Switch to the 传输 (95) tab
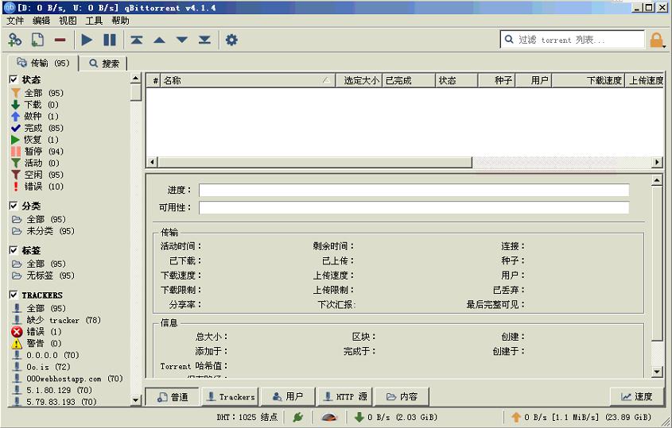Screen dimensions: 672x428 tap(43, 63)
